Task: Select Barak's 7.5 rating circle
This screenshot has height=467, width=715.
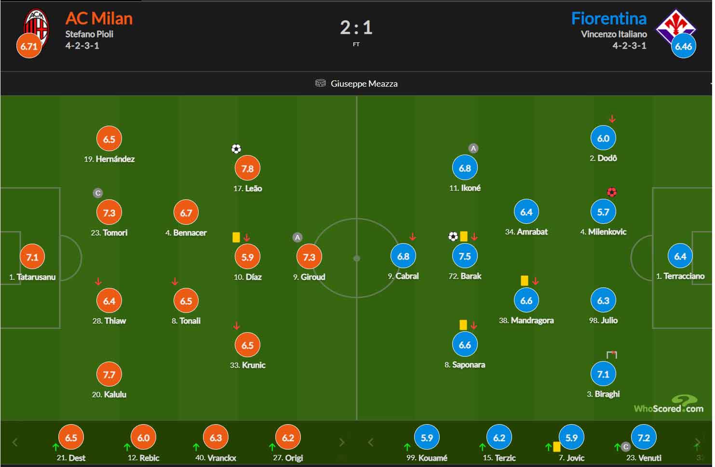Action: pos(465,256)
